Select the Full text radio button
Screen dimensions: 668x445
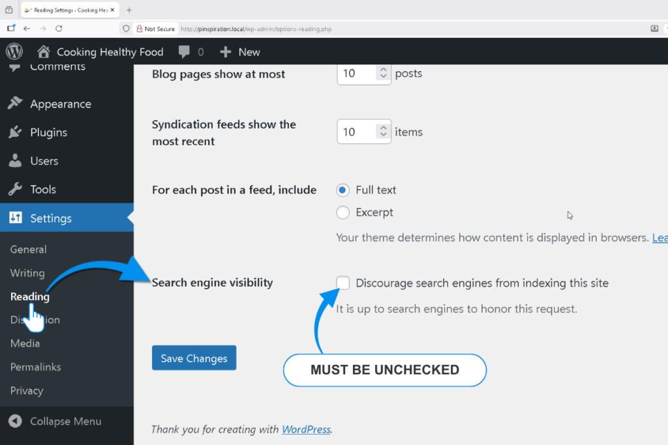click(342, 190)
